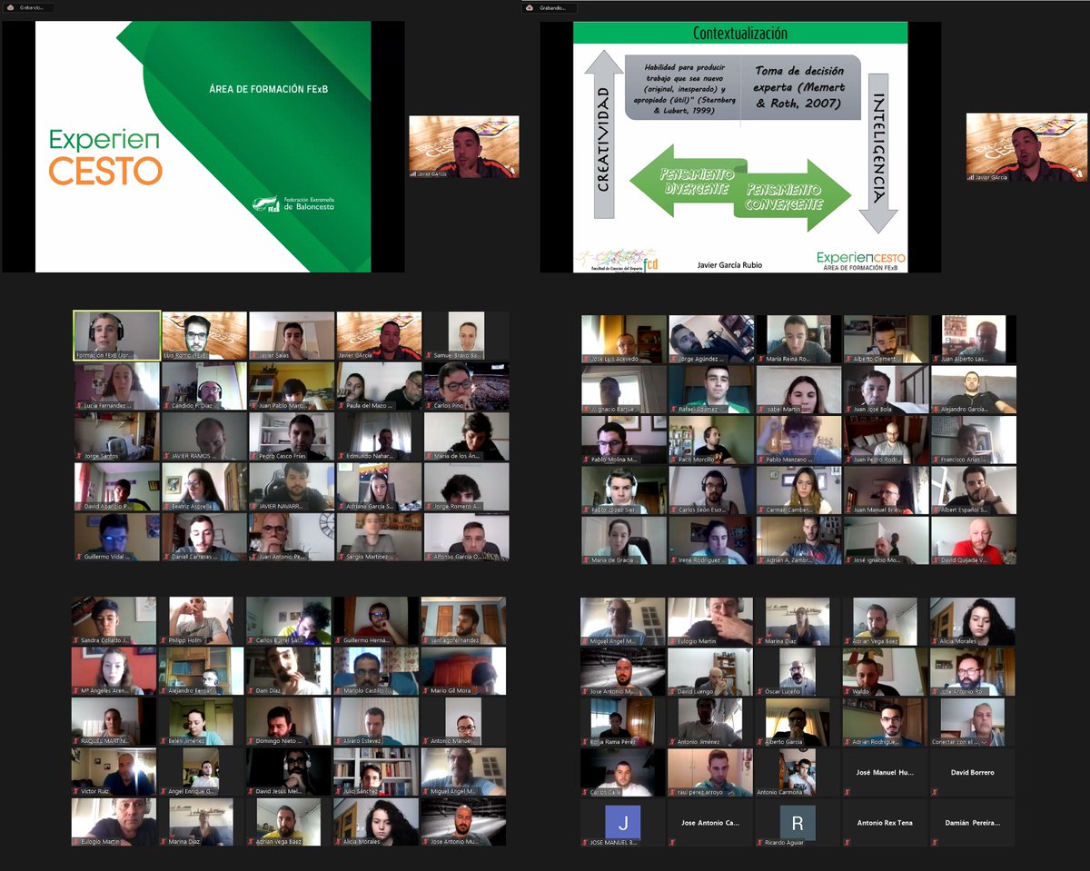1090x871 pixels.
Task: Select Albert Español S... video tile
Action: click(974, 490)
